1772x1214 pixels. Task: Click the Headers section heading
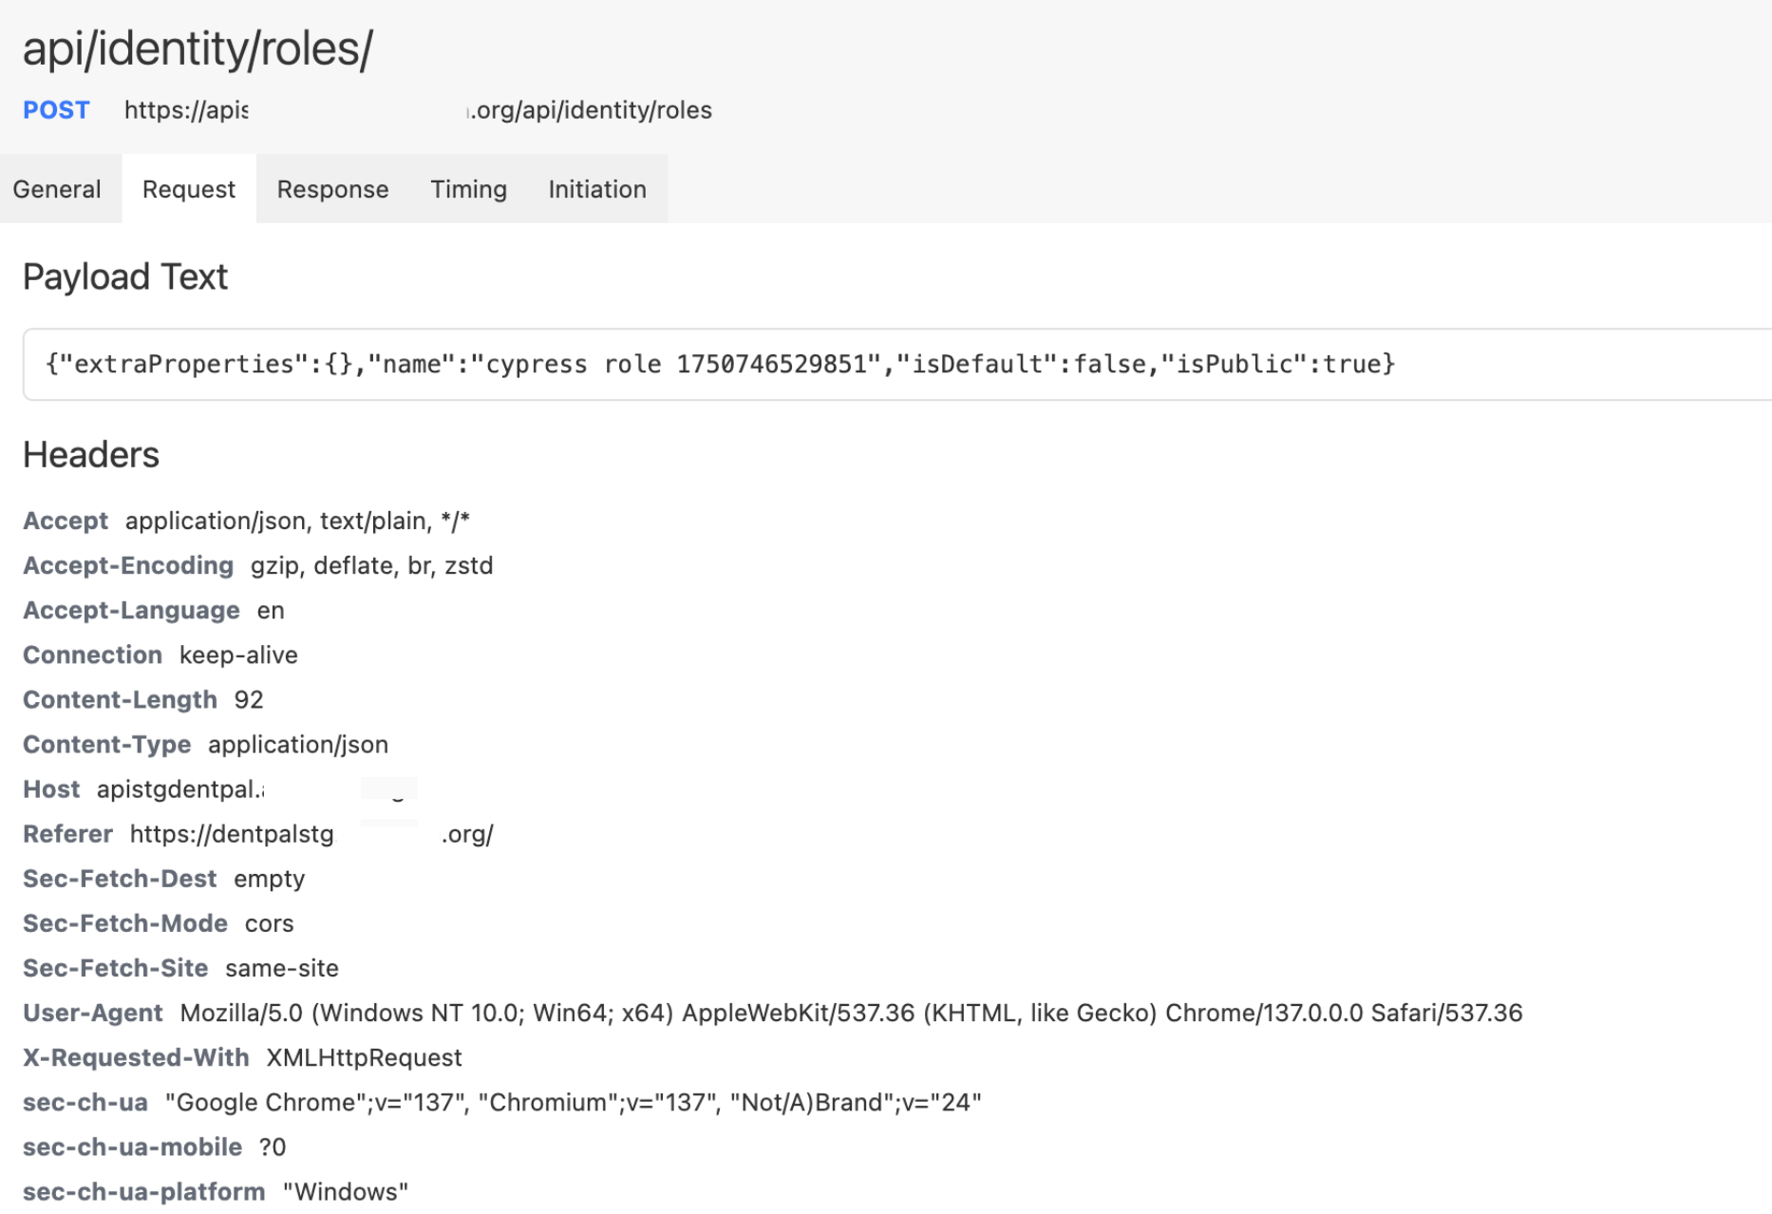tap(91, 455)
